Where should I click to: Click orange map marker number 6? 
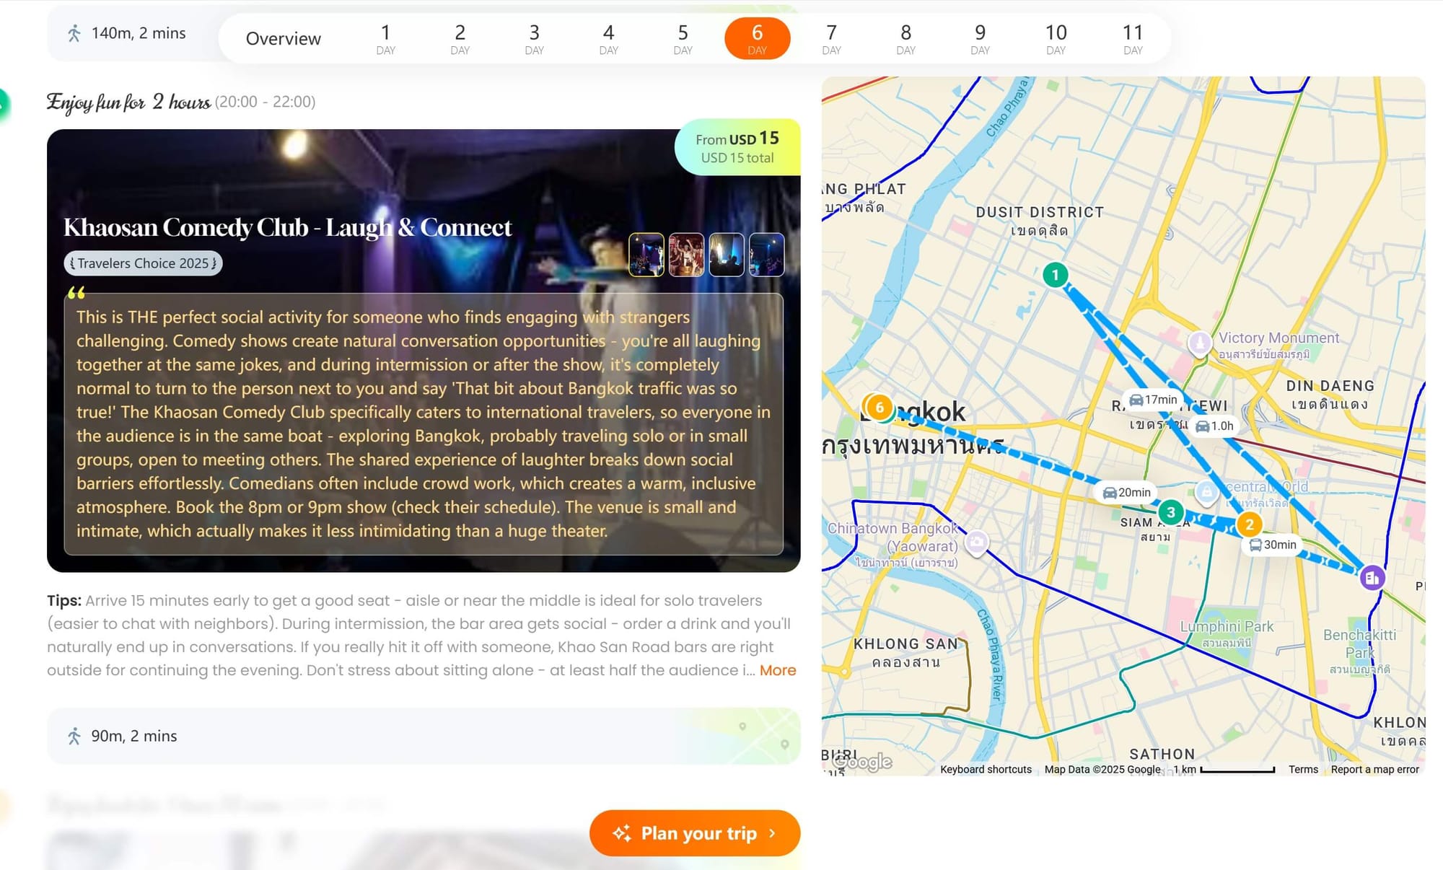(879, 408)
